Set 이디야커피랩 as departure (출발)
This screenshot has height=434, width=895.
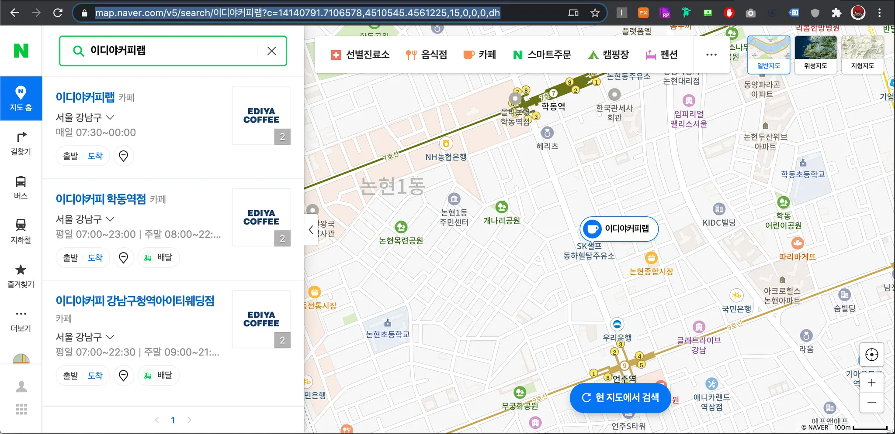[70, 156]
